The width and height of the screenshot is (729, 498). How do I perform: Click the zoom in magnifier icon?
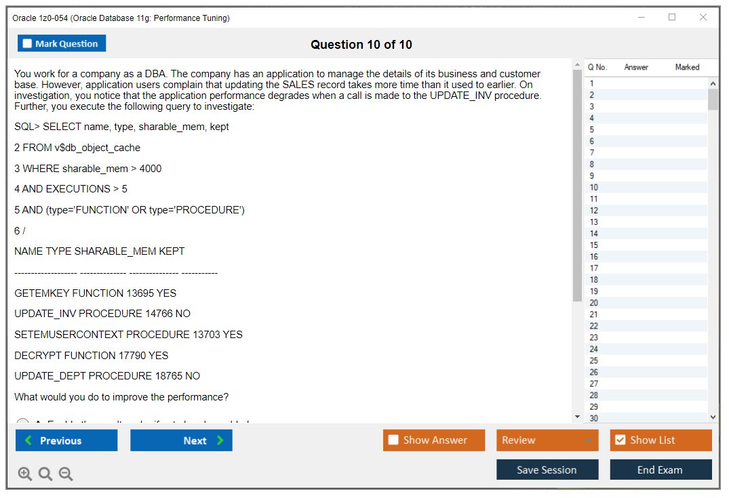25,474
